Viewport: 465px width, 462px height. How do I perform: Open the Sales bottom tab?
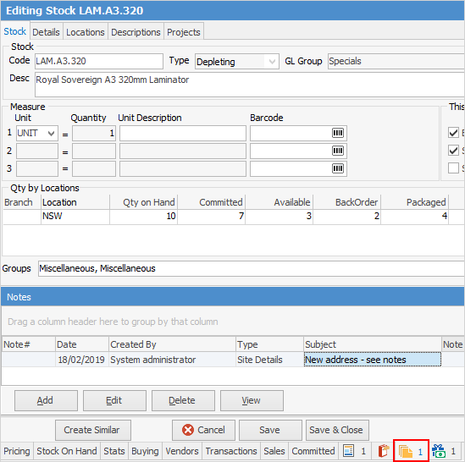[x=274, y=451]
